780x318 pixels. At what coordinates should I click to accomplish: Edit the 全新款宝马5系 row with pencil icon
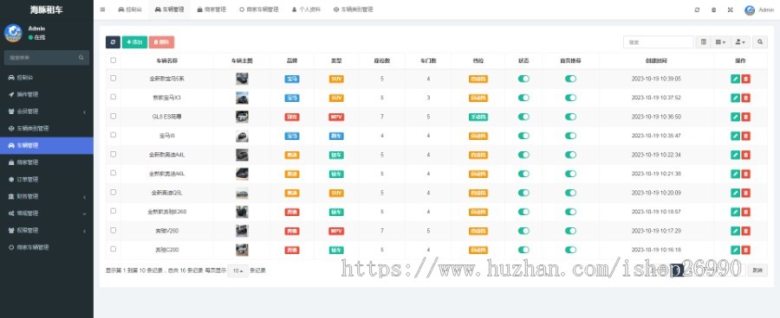[x=735, y=79]
